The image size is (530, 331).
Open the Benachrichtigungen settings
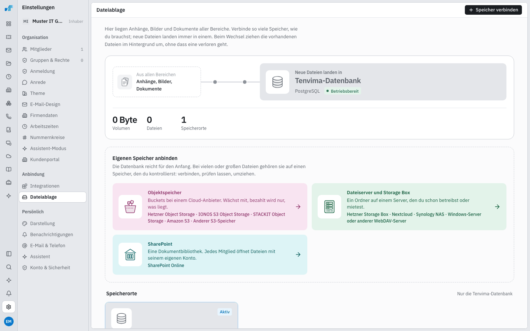[x=53, y=235]
